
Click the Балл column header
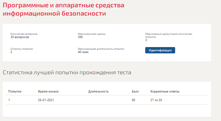click(x=135, y=91)
